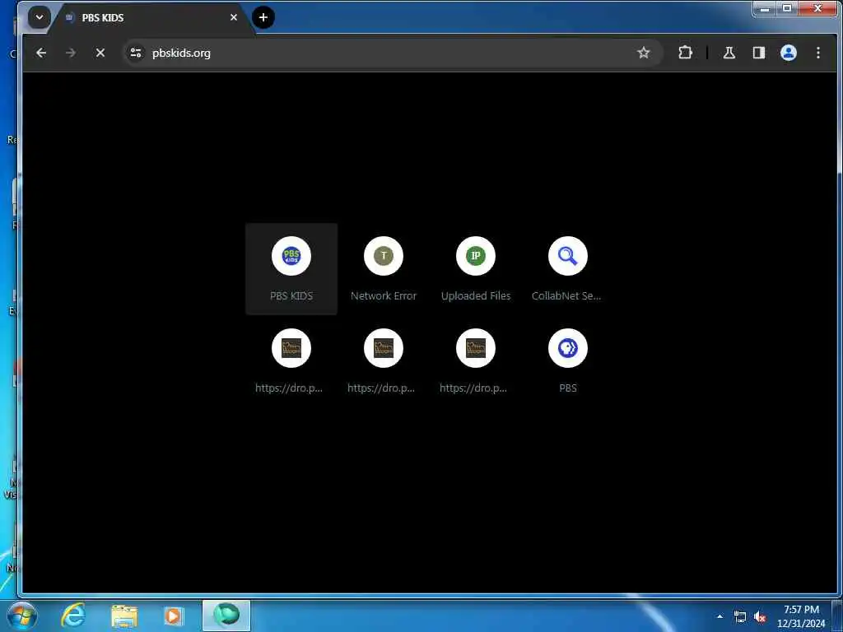Go back to the previous page
Viewport: 843px width, 632px height.
pyautogui.click(x=41, y=53)
